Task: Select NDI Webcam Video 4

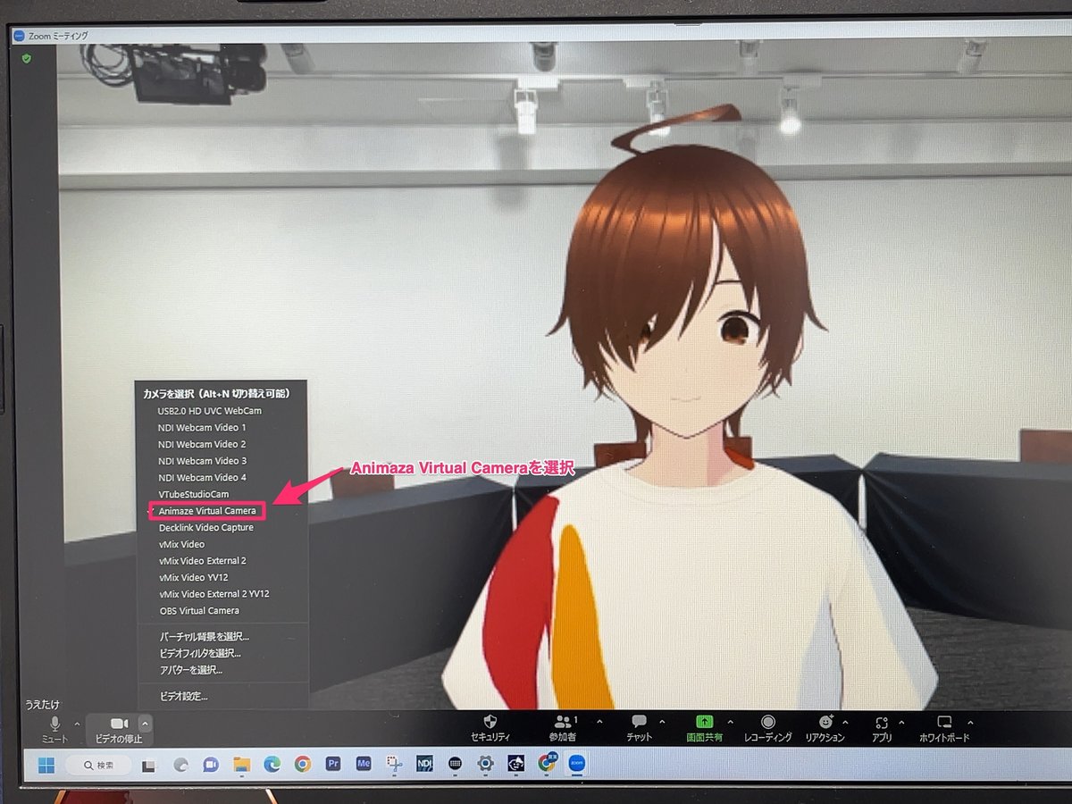Action: click(x=202, y=478)
